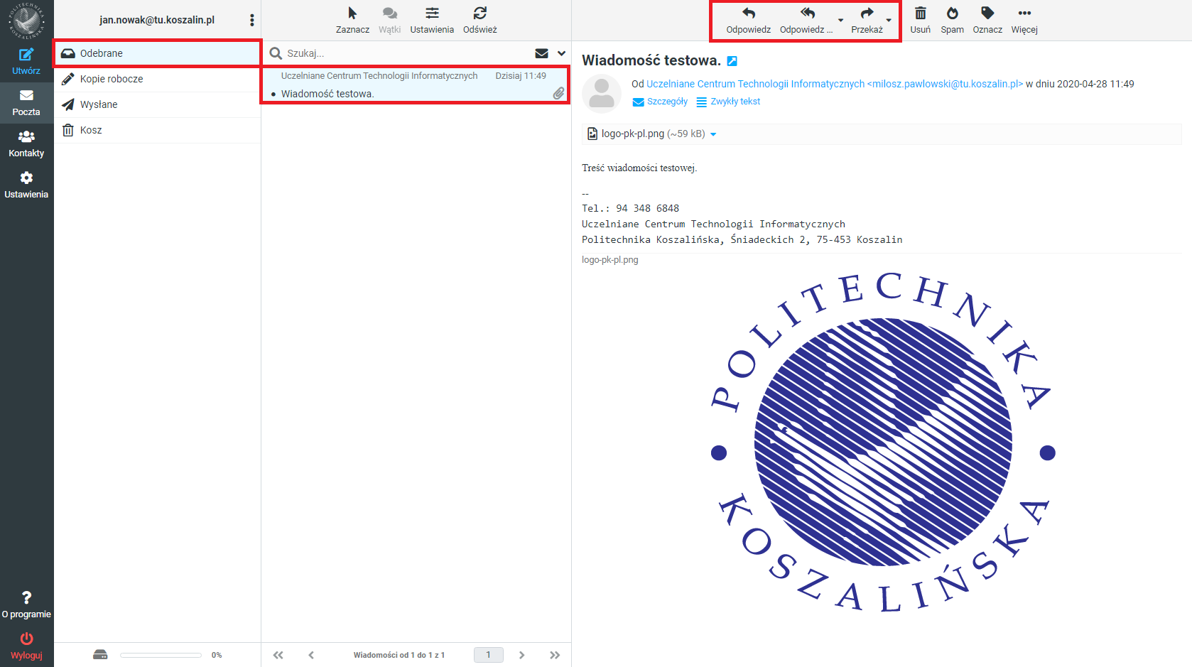Show message Szczegóły headers
The image size is (1192, 667).
pos(660,102)
